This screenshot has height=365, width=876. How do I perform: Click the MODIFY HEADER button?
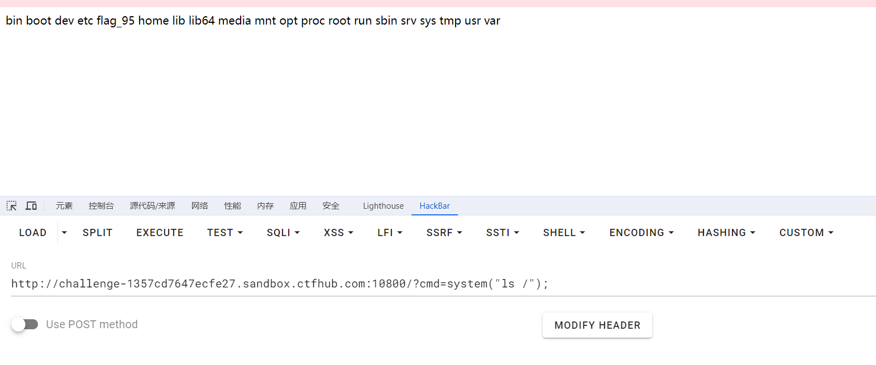pos(597,325)
